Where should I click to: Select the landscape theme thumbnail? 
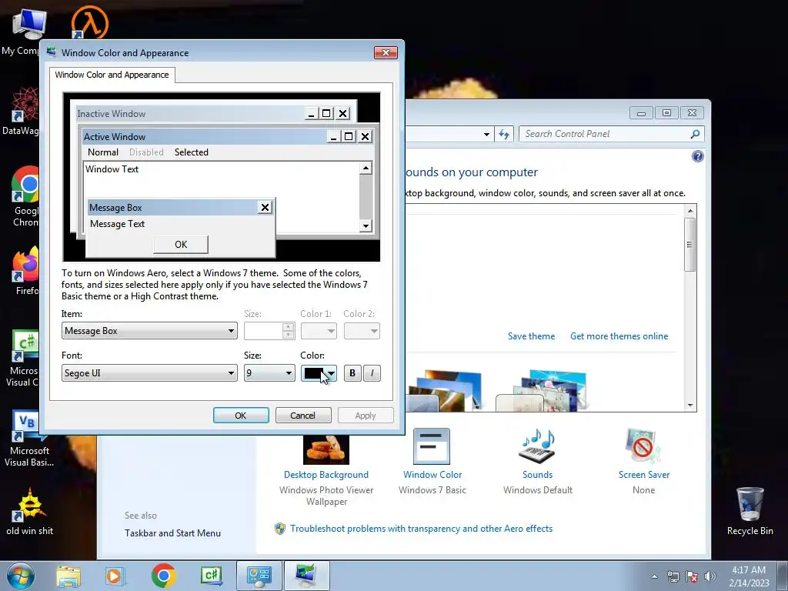pyautogui.click(x=446, y=390)
